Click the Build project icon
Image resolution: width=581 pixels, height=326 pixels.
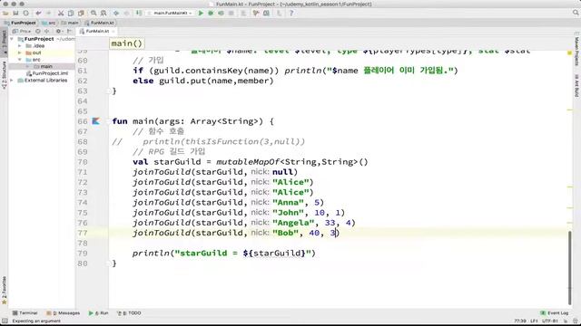click(139, 13)
